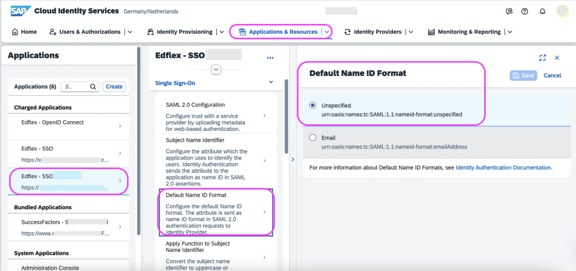Open Identity Authentication Documentation link
This screenshot has width=576, height=271.
[503, 168]
